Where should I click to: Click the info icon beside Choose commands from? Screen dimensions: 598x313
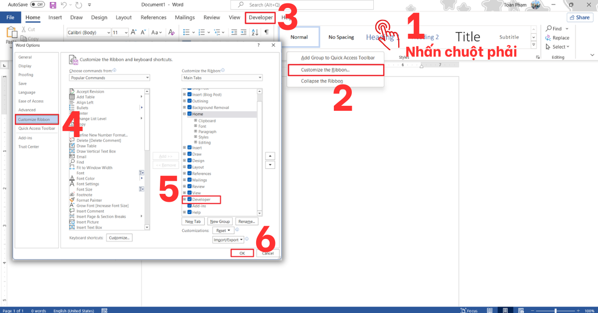(115, 71)
